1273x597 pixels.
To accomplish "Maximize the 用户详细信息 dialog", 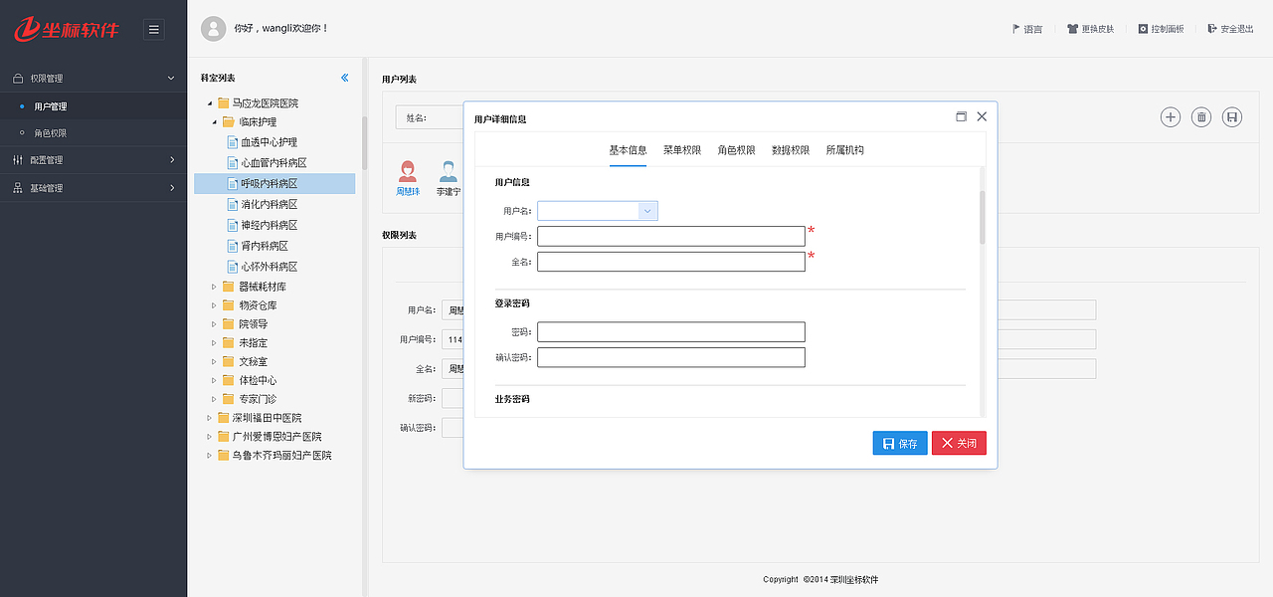I will (962, 116).
